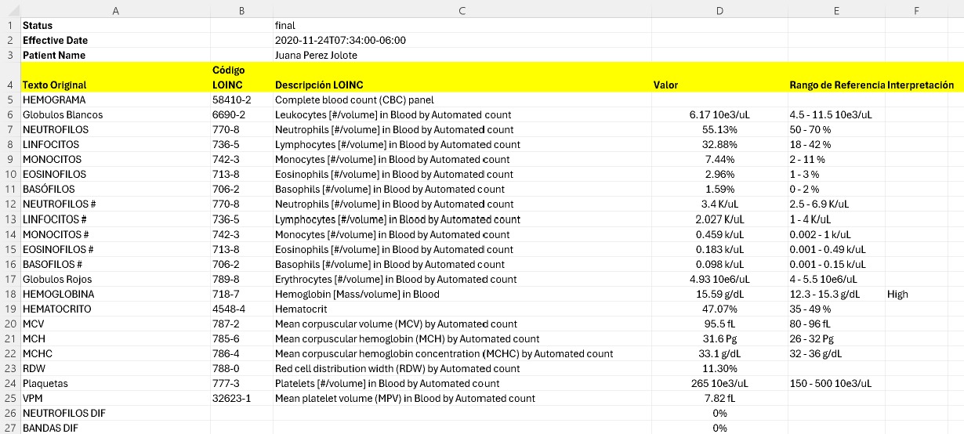Select column B header
The image size is (964, 434).
click(x=241, y=10)
